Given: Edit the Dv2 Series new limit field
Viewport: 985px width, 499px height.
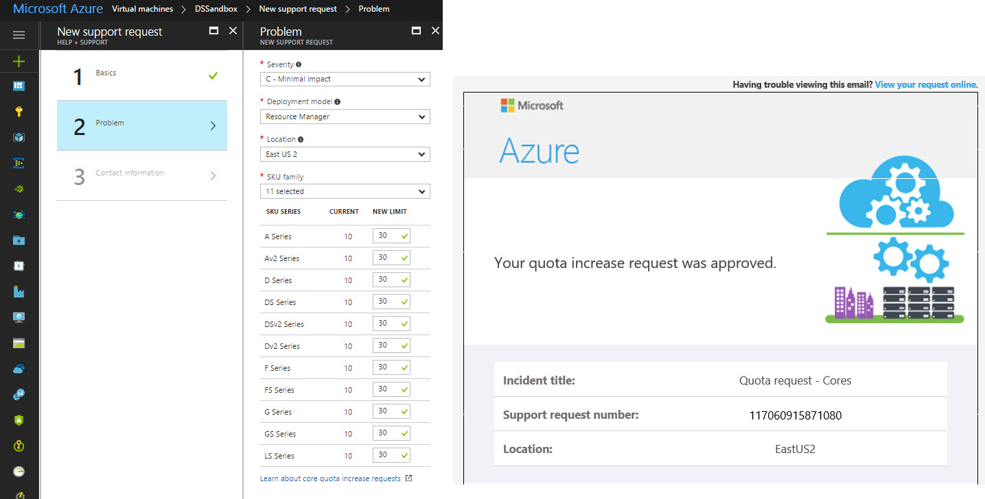Looking at the screenshot, I should click(x=391, y=345).
